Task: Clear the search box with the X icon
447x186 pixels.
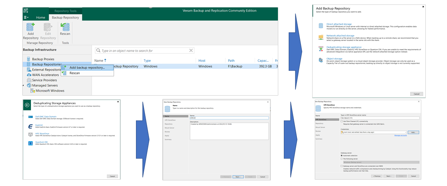Action: [191, 51]
